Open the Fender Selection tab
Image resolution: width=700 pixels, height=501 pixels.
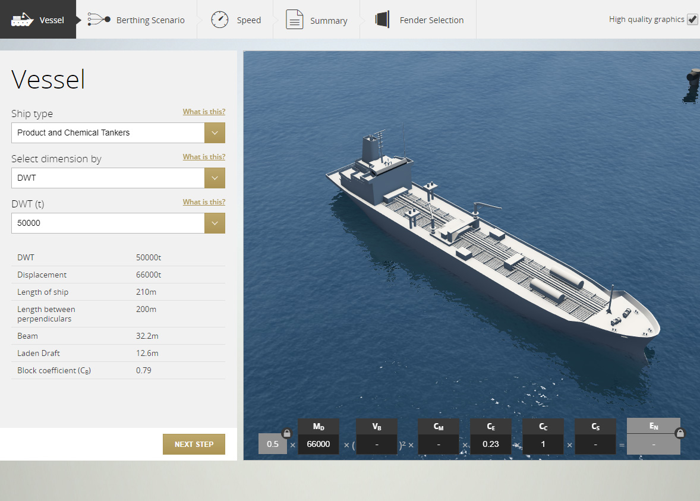click(418, 20)
